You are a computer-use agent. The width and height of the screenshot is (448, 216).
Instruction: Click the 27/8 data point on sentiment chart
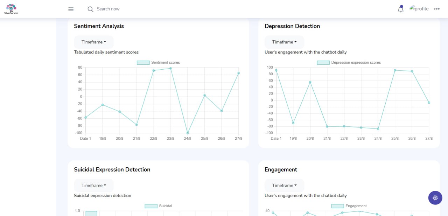coord(238,73)
